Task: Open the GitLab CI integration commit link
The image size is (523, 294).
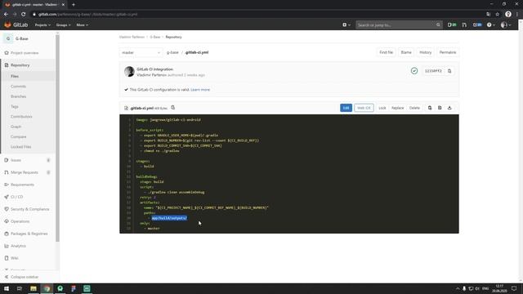Action: point(154,69)
